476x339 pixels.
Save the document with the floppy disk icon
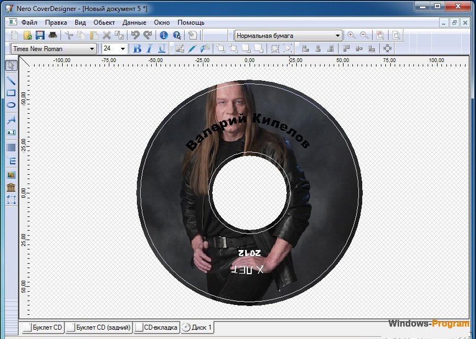tap(40, 35)
